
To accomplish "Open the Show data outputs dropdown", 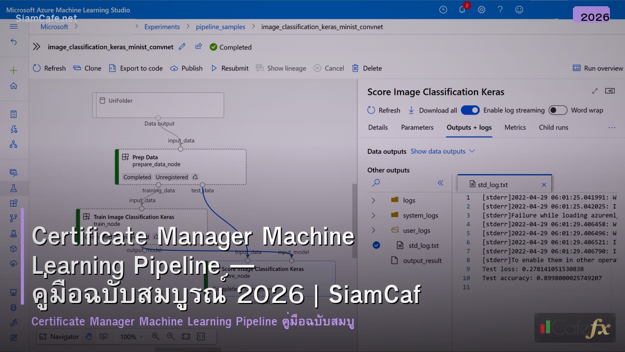I will pos(443,151).
